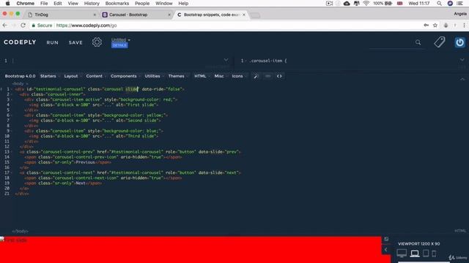Click the magic wand format icon
469x263 pixels.
pyautogui.click(x=256, y=76)
